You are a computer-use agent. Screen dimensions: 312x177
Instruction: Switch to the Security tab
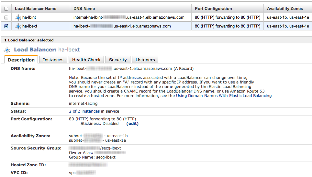pyautogui.click(x=118, y=60)
